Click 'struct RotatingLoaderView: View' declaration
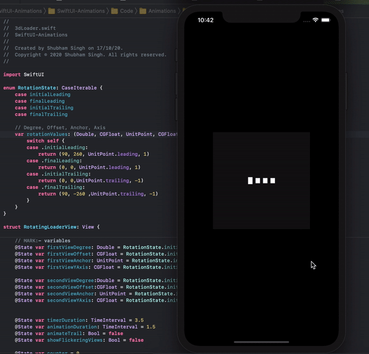369x354 pixels. [x=52, y=227]
